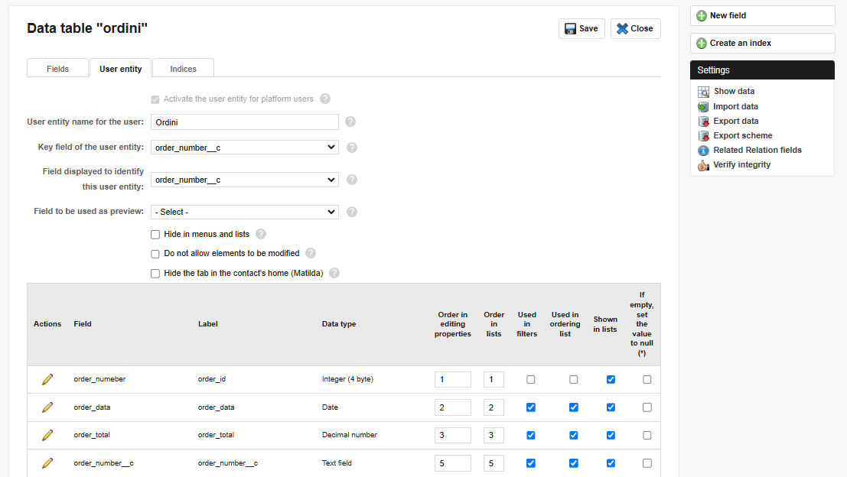Click the green plus icon of New field

click(x=702, y=15)
